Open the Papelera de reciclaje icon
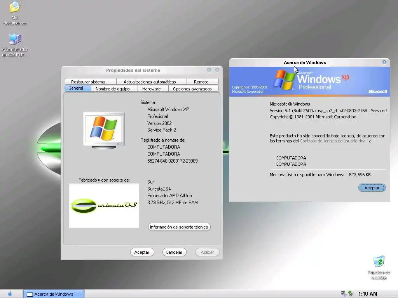 [x=379, y=267]
